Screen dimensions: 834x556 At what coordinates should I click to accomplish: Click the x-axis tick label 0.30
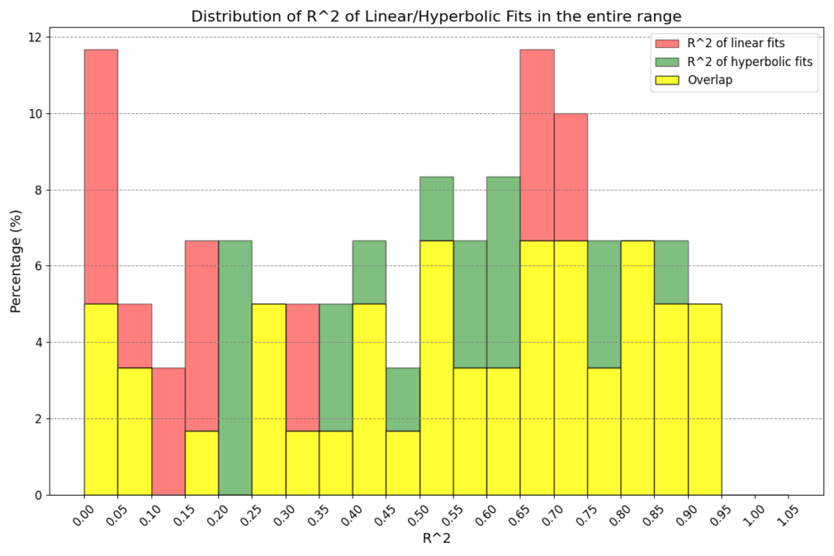pos(283,515)
